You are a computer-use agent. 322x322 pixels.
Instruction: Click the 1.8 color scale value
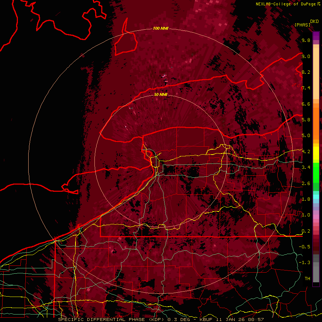(306, 199)
